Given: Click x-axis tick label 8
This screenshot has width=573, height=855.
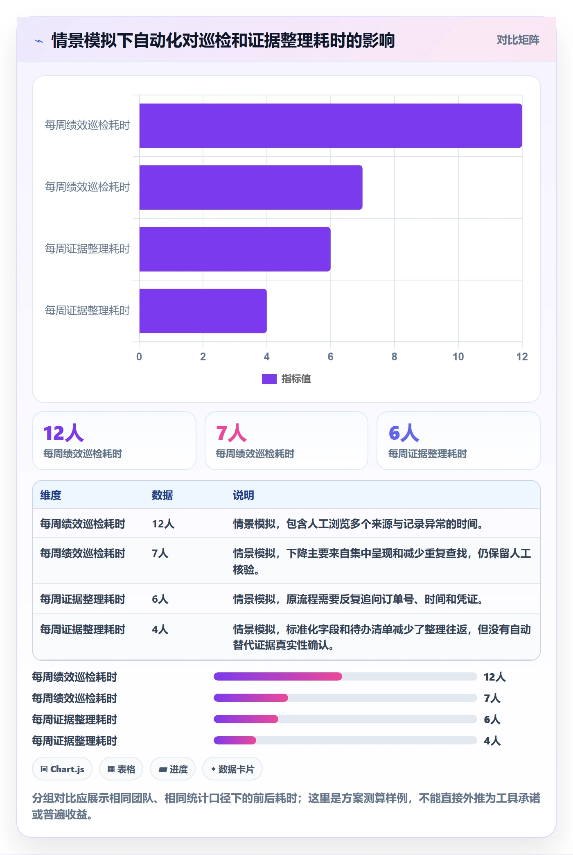Looking at the screenshot, I should [x=395, y=357].
